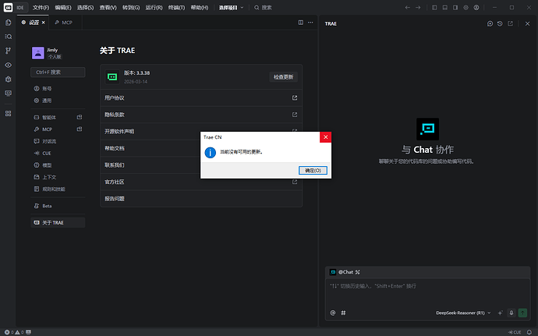The width and height of the screenshot is (538, 336).
Task: Open Beta settings section
Action: click(x=58, y=206)
